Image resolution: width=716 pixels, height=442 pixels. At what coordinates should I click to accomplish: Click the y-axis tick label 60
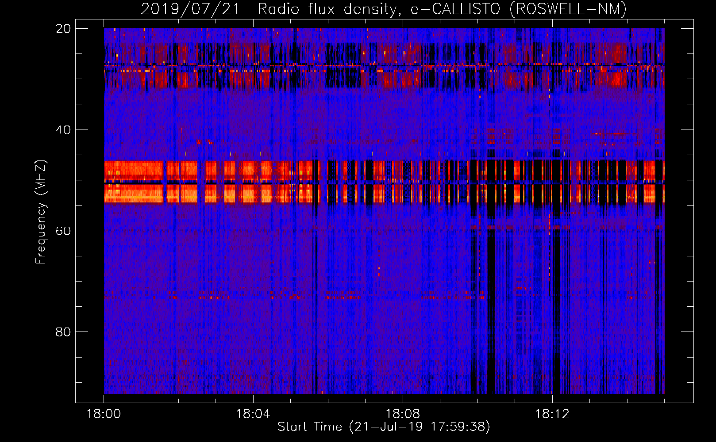[x=63, y=231]
